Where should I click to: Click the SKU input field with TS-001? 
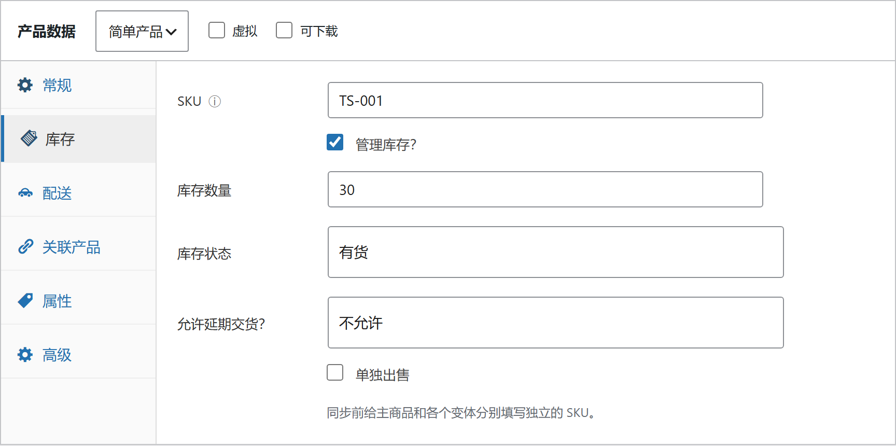pos(545,100)
